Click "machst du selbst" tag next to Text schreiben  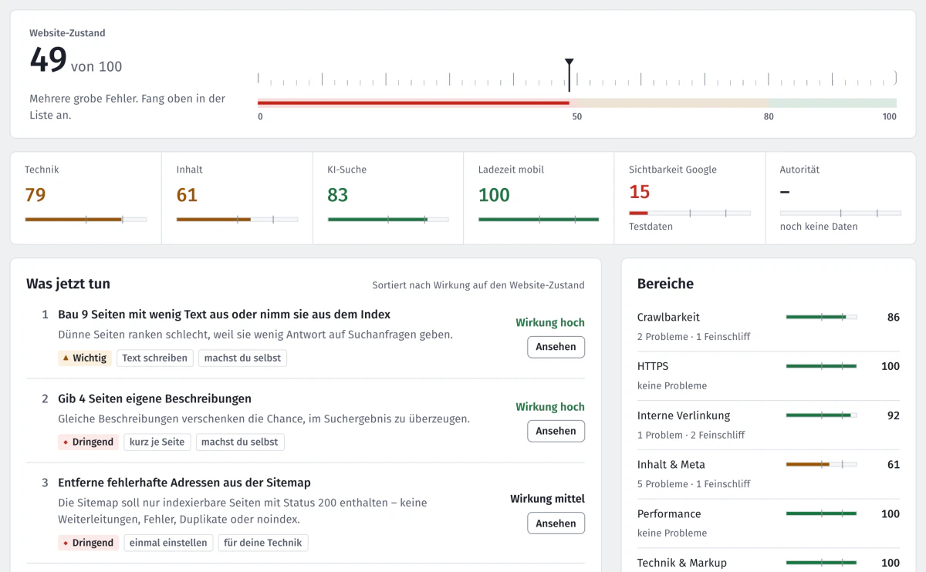coord(242,358)
